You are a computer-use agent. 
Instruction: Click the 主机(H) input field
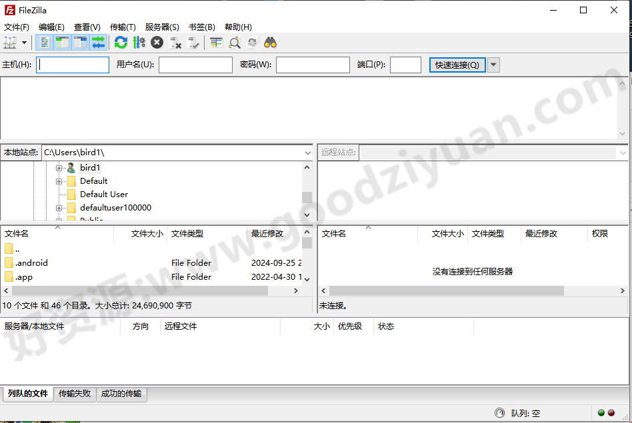point(73,65)
